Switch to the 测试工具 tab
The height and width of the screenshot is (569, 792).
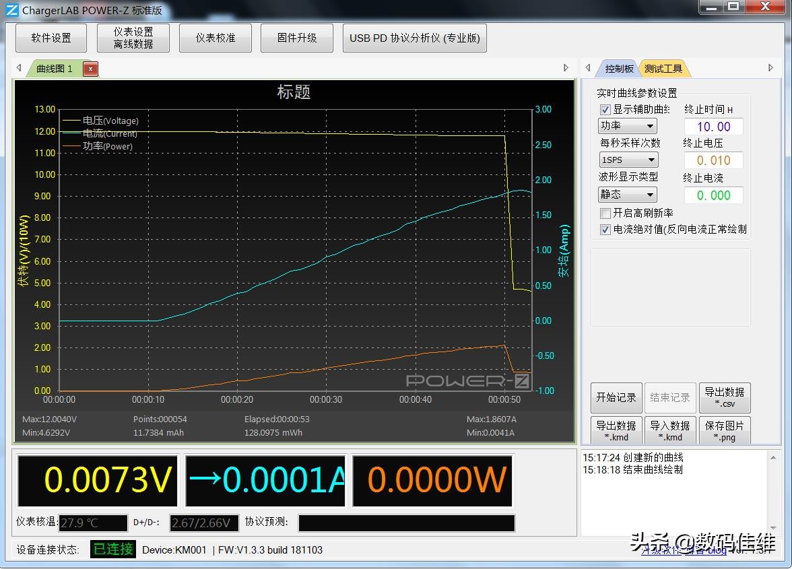(664, 67)
